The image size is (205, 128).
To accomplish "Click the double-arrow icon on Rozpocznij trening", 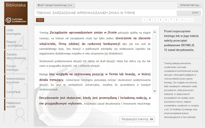I will click(x=151, y=119).
